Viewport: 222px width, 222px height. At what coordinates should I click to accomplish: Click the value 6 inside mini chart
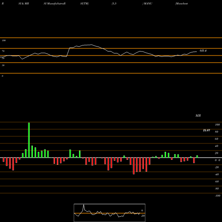point(142,210)
